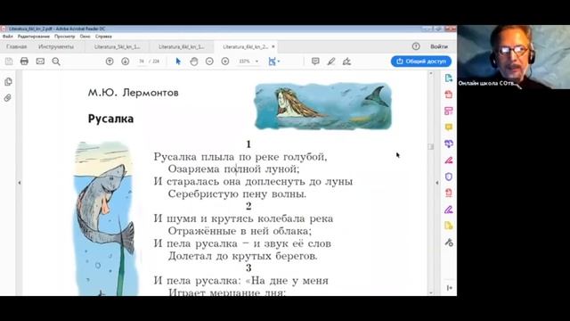Close the Literatura_6kl_kn_2 tab

[273, 46]
